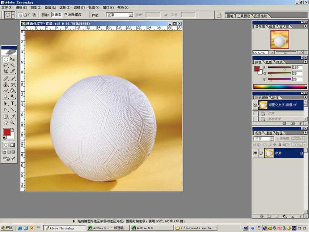The image size is (309, 232).
Task: Click the toolbox foreground red color swatch
Action: 7,132
